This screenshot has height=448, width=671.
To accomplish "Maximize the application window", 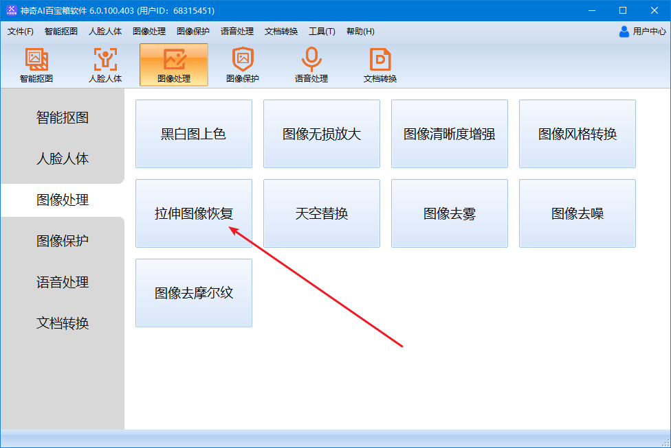I will click(623, 10).
